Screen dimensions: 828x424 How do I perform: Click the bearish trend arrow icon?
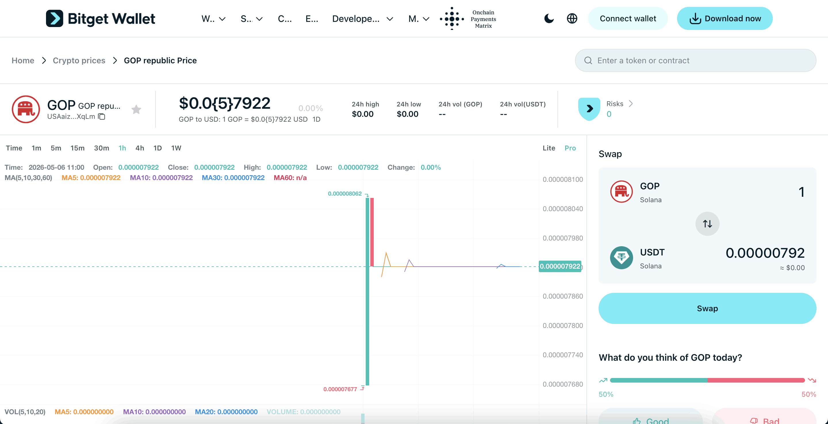pyautogui.click(x=812, y=380)
